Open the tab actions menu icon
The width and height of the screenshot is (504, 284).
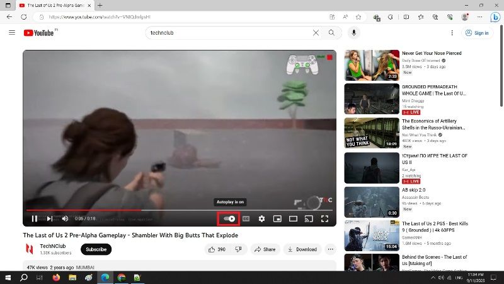(x=8, y=6)
